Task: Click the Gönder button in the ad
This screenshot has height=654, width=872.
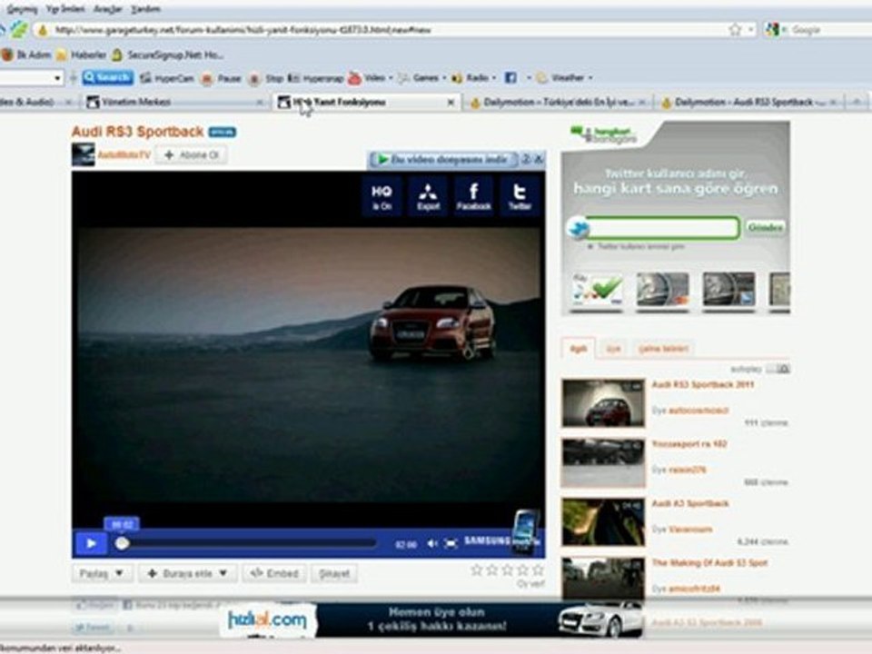Action: [x=765, y=227]
